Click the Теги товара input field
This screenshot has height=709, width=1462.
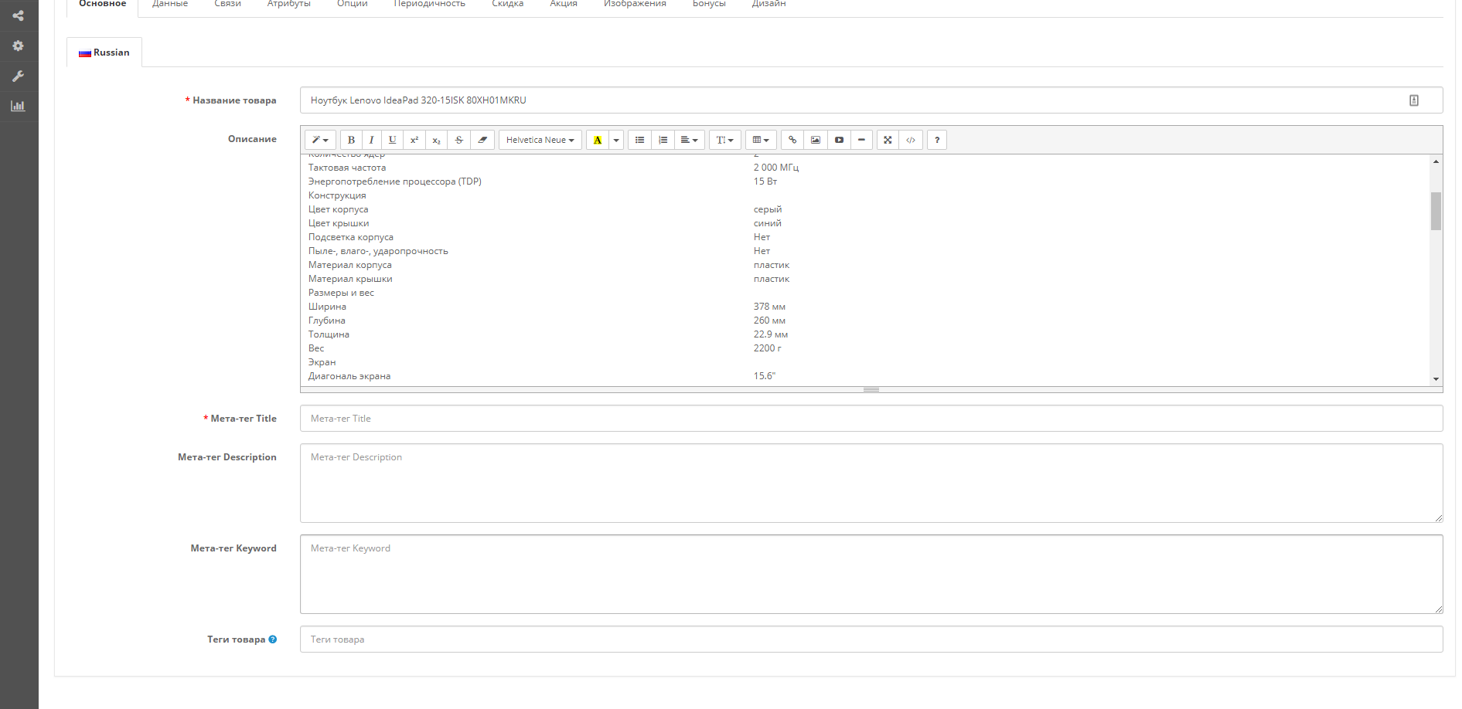[x=871, y=639]
